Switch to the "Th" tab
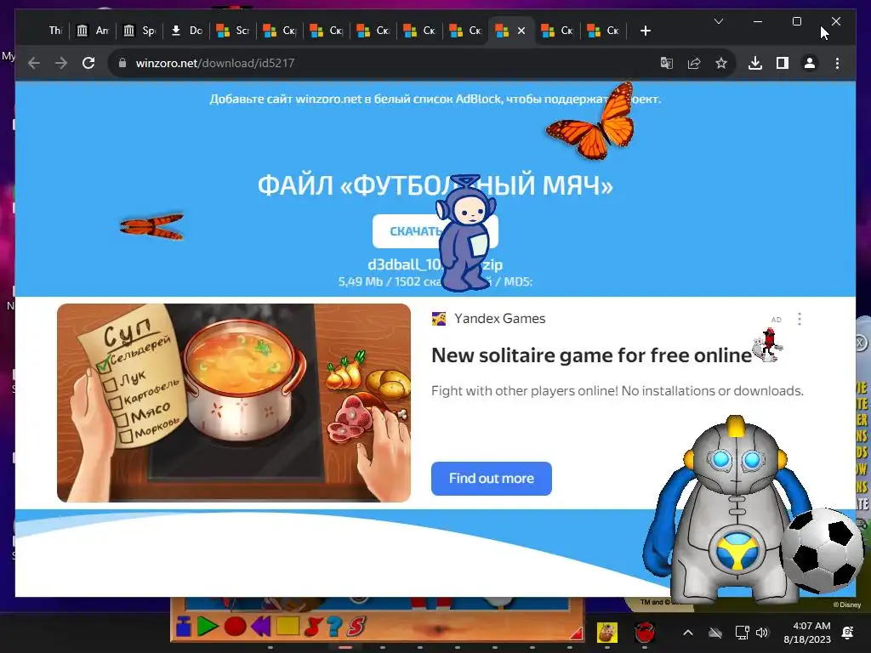This screenshot has width=871, height=653. tap(55, 31)
